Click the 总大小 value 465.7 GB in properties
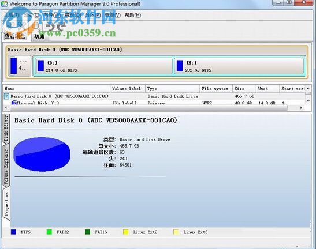This screenshot has width=316, height=249. point(129,146)
